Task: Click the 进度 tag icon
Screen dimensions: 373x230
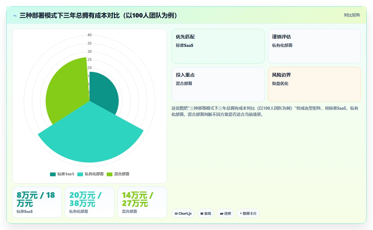Action: (x=222, y=214)
